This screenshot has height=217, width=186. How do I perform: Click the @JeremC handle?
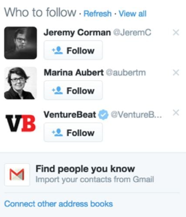coord(132,32)
